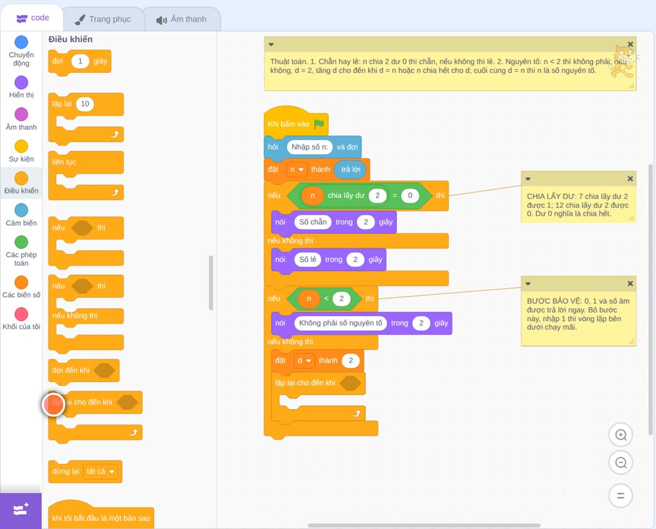656x529 pixels.
Task: Click the d value 2 in đặt block
Action: [x=350, y=360]
